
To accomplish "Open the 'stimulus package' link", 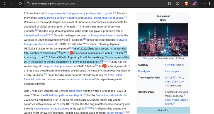I will pos(80,80).
